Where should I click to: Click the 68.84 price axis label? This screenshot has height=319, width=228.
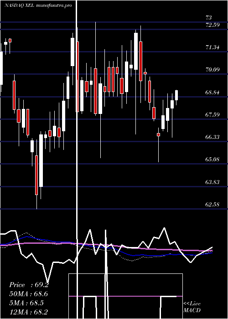point(212,93)
